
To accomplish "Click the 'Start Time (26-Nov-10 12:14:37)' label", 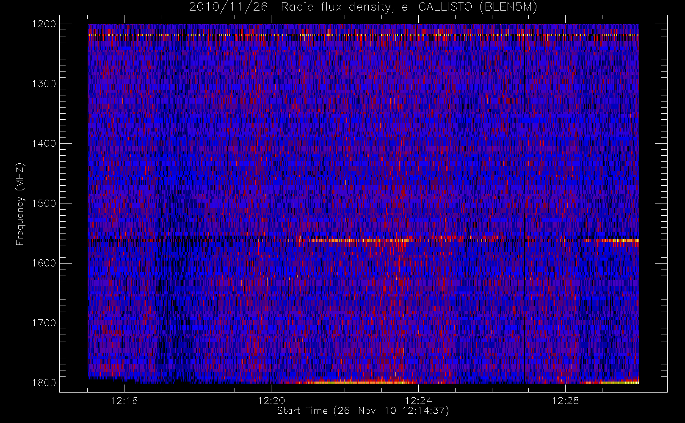I will (363, 411).
